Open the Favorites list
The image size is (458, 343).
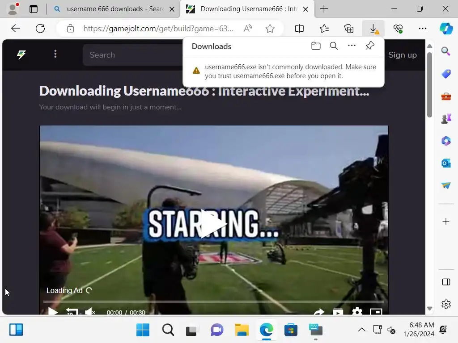pos(324,29)
